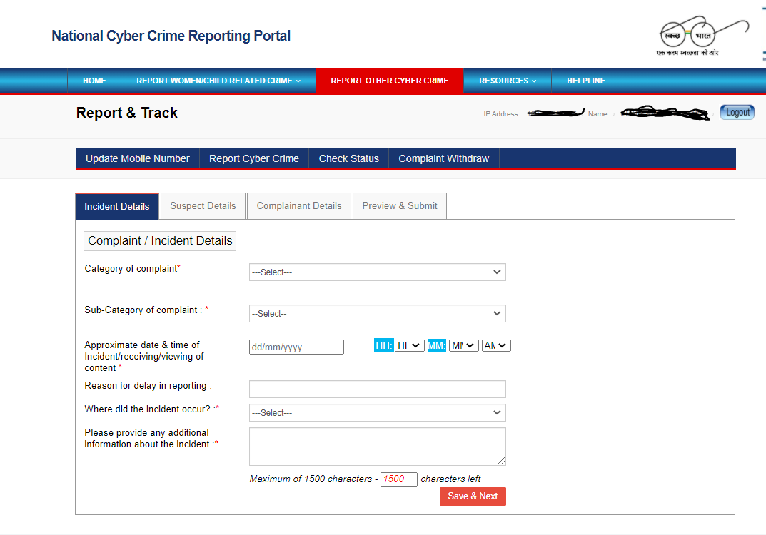
Task: Open the National Cyber Crime Reporting Portal title
Action: [171, 36]
